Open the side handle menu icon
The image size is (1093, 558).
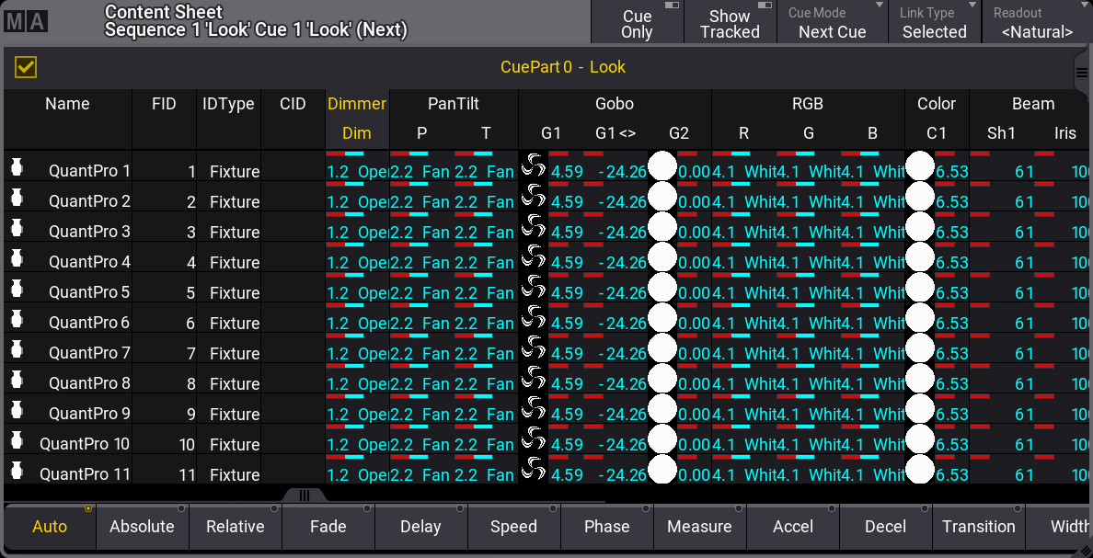(1082, 73)
